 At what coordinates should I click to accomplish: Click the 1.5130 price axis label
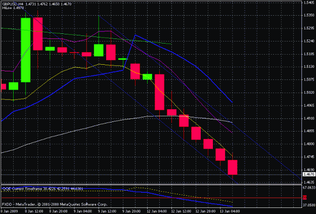click(308, 67)
